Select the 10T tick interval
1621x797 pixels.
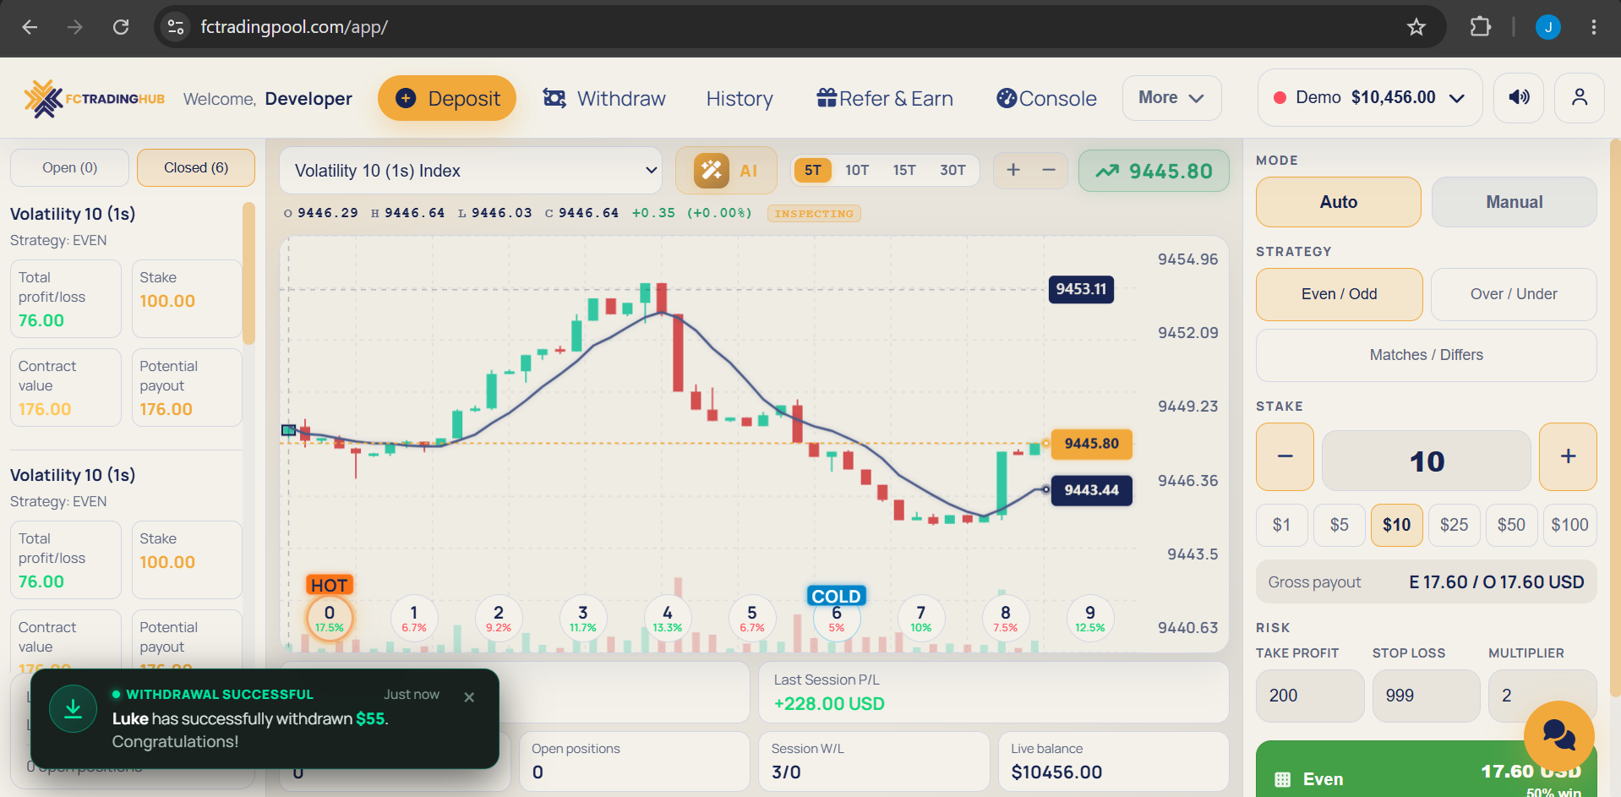tap(857, 171)
